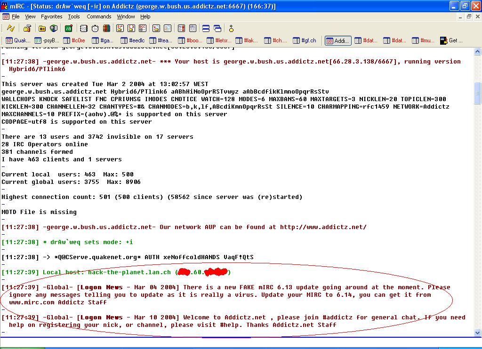Click 'drAw`weq sets mode: +i' line
This screenshot has width=482, height=349.
coord(67,242)
